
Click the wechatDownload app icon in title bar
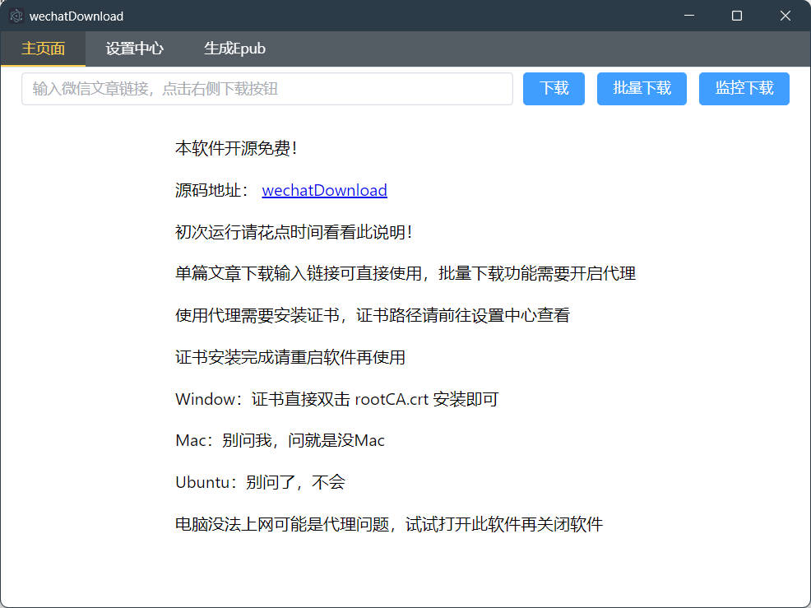[x=16, y=16]
